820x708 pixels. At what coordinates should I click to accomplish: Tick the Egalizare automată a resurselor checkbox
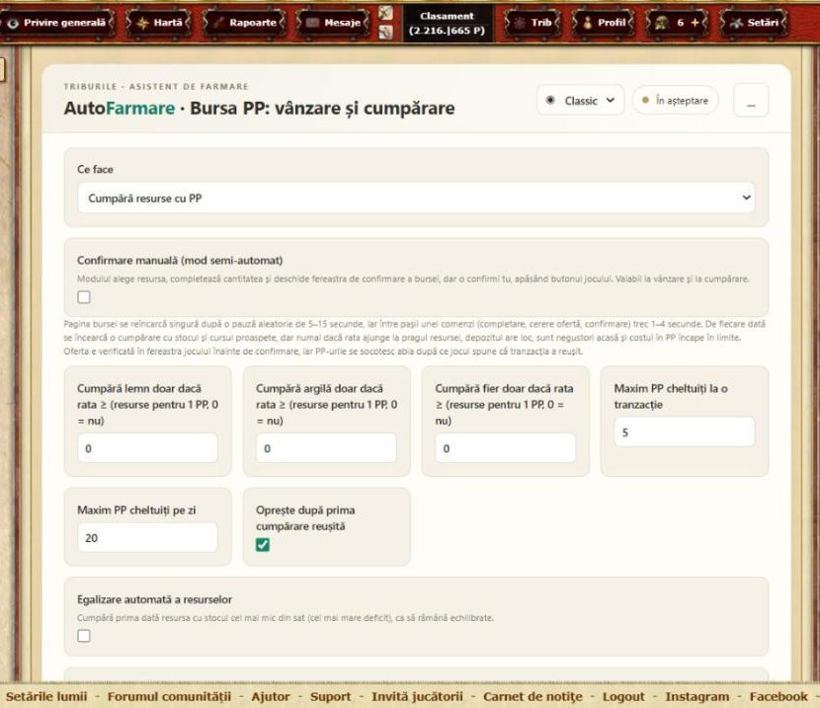click(x=84, y=636)
